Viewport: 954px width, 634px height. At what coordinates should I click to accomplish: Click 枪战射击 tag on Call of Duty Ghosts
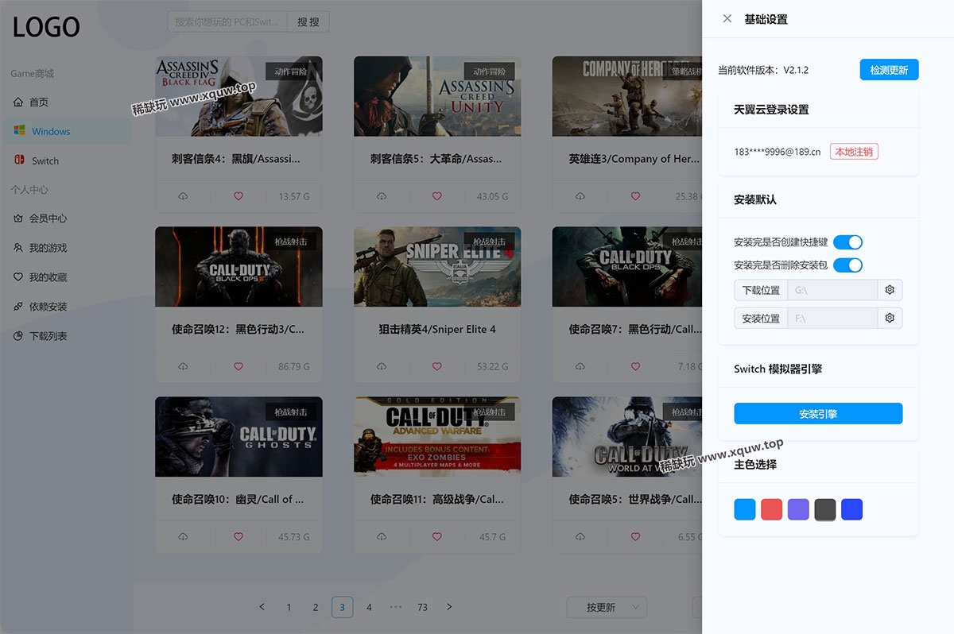pos(291,412)
